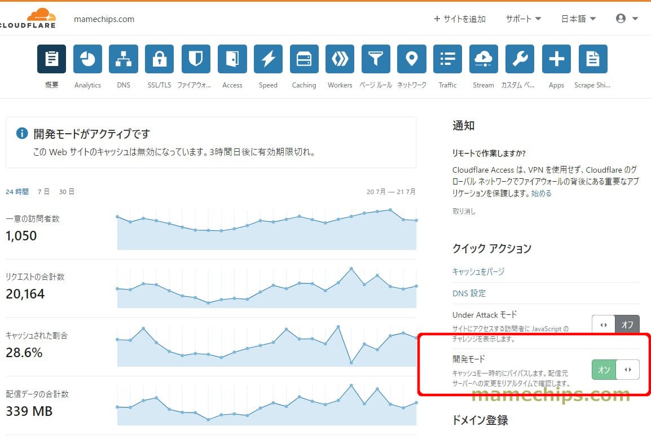Click the 配信データの合計数 chart

[x=266, y=405]
